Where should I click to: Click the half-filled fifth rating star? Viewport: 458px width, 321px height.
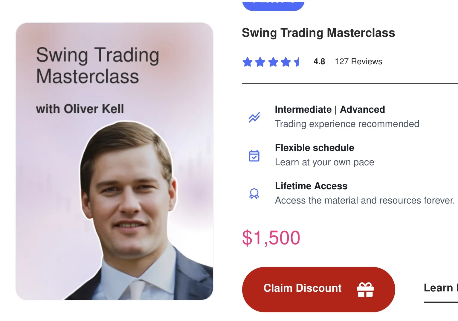coord(297,62)
